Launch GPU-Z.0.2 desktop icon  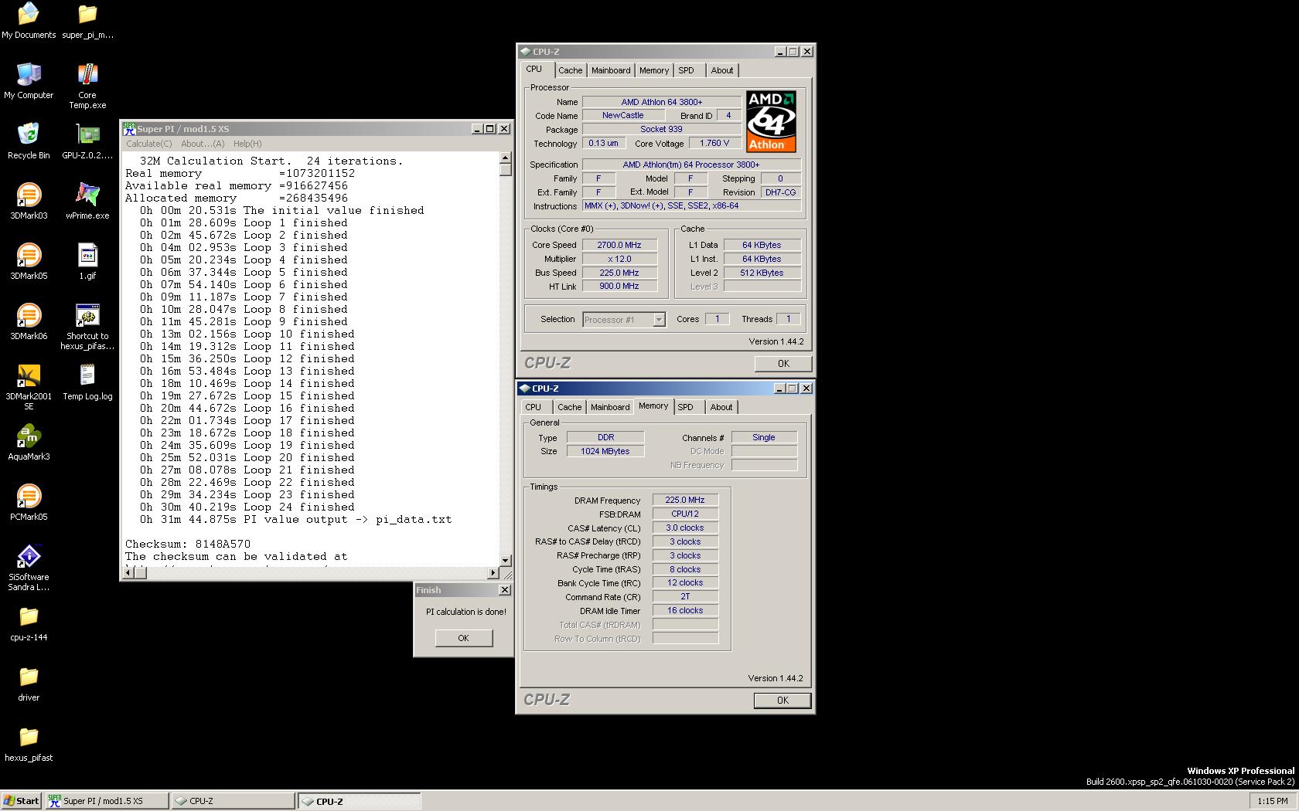click(x=87, y=141)
